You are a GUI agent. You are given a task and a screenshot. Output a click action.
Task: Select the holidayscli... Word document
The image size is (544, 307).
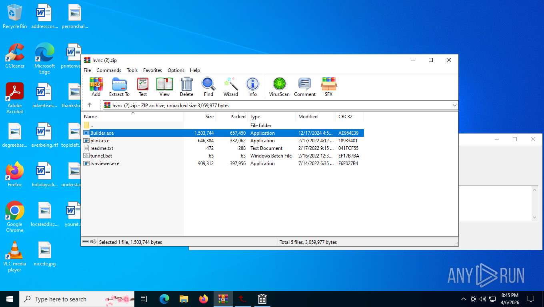[x=44, y=175]
